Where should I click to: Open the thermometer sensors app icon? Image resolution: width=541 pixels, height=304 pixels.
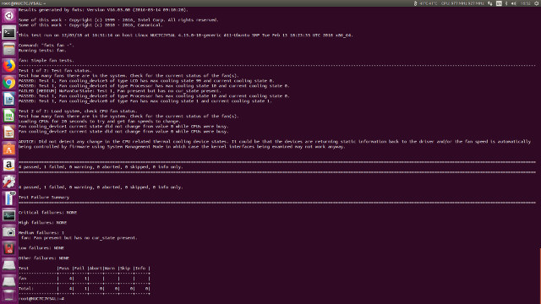point(9,198)
